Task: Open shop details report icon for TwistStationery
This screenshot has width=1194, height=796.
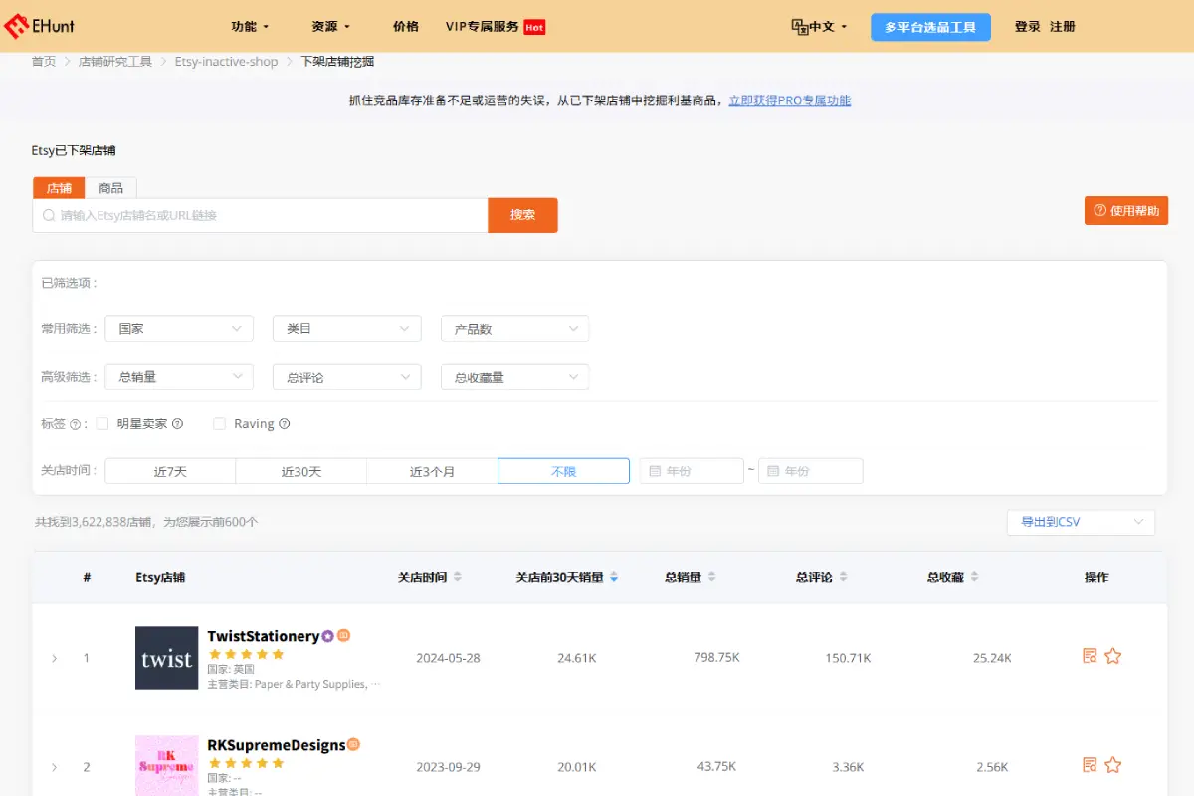Action: point(1090,655)
